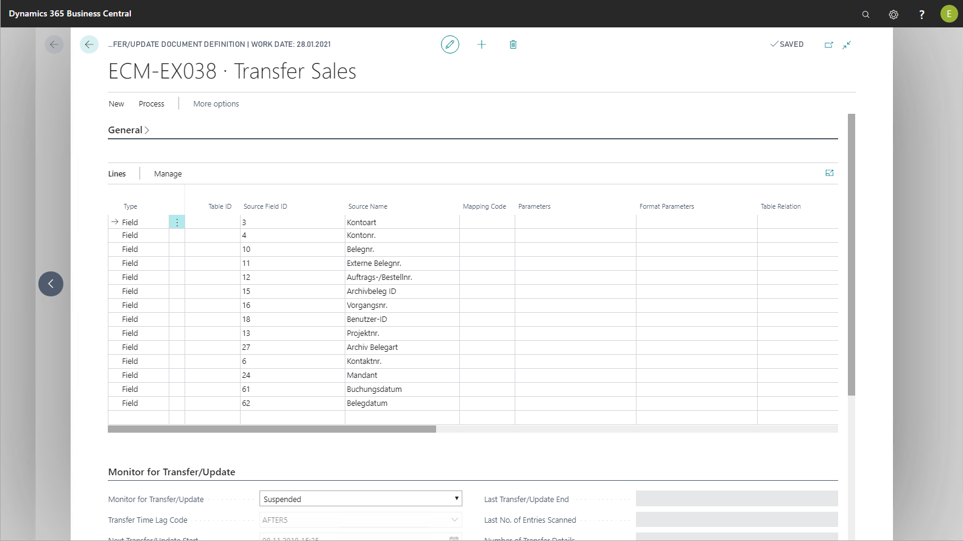
Task: Click the trash can delete icon
Action: pos(513,44)
